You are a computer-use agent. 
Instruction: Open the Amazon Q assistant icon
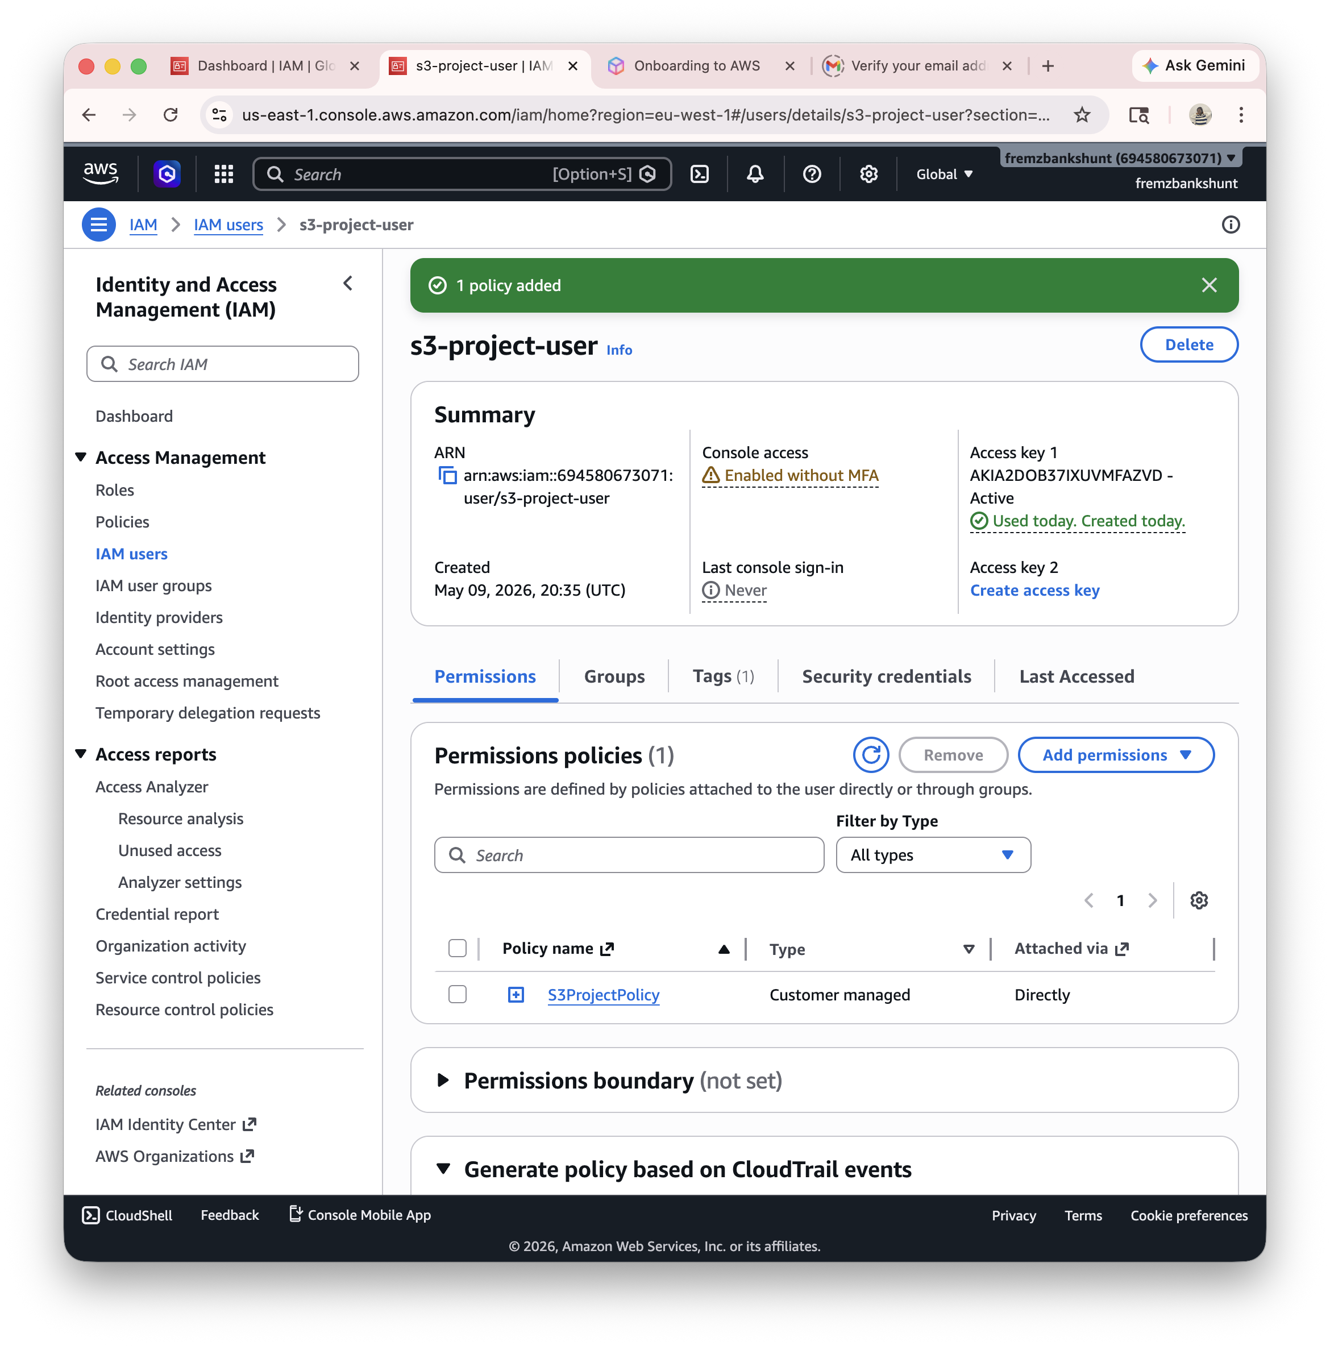(167, 173)
